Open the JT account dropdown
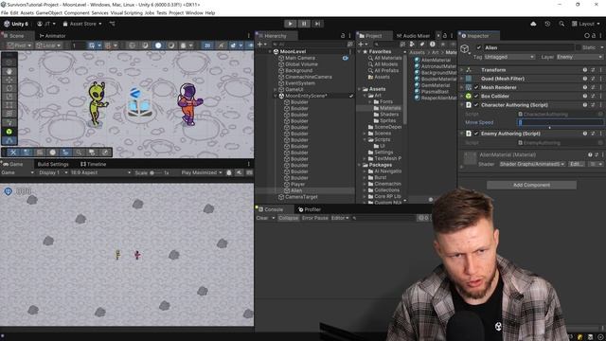The width and height of the screenshot is (606, 341). pyautogui.click(x=46, y=24)
